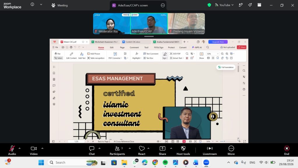Open comments panel in left sidebar
This screenshot has width=298, height=168.
click(54, 85)
